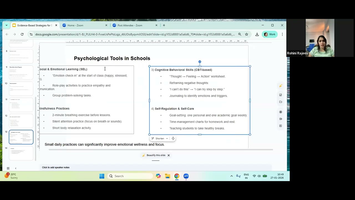355x200 pixels.
Task: Open the volume icon in system tray
Action: point(259,176)
